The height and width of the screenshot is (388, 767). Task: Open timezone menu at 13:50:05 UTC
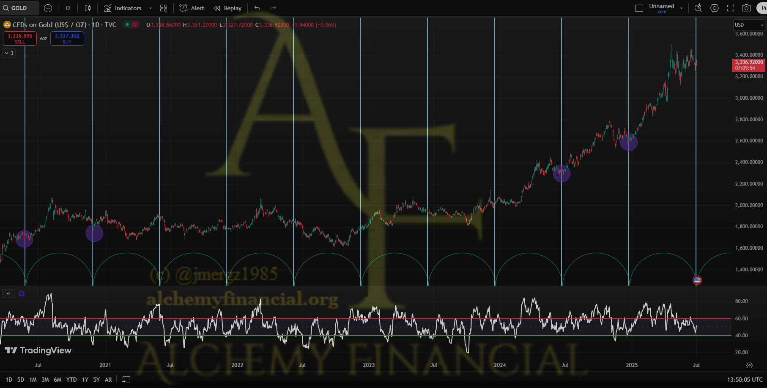[745, 380]
